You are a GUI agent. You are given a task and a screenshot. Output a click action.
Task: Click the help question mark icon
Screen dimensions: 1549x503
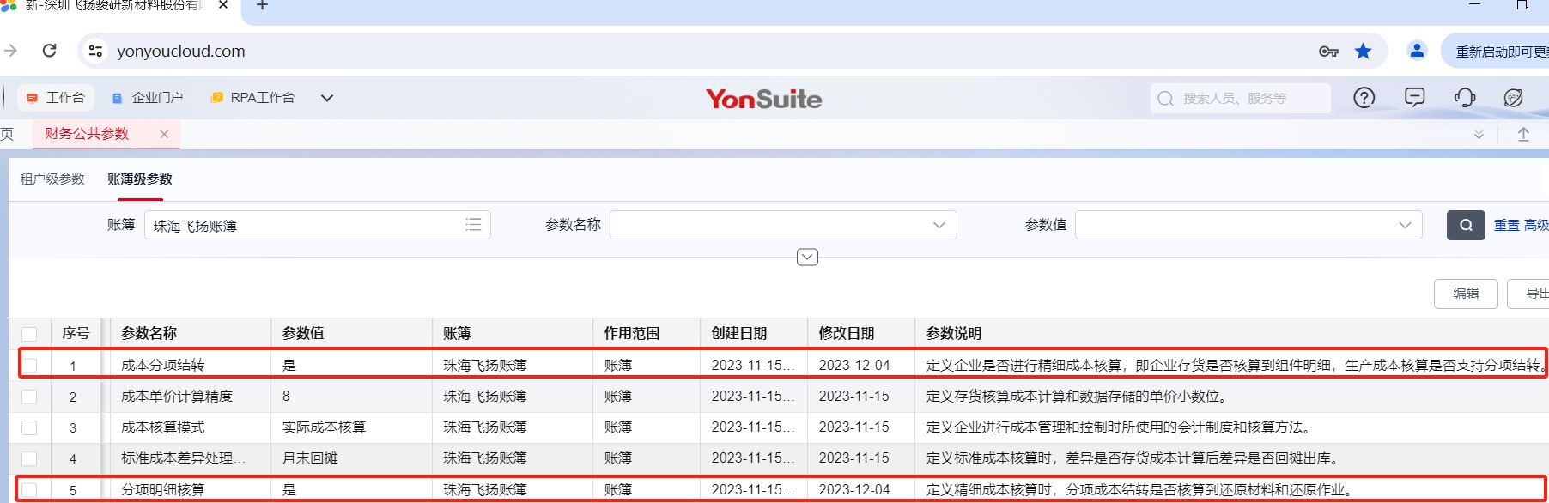pyautogui.click(x=1364, y=98)
